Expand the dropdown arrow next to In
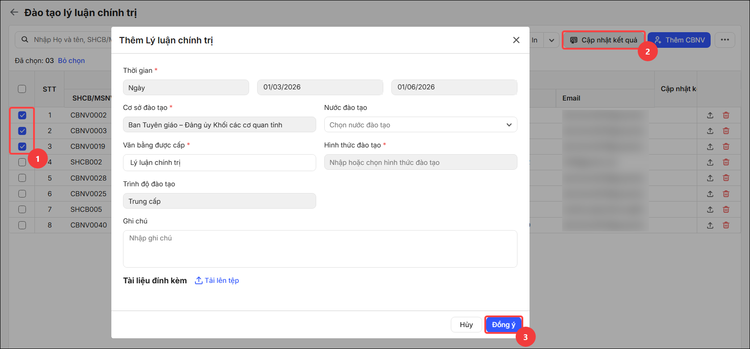The image size is (750, 349). tap(551, 40)
